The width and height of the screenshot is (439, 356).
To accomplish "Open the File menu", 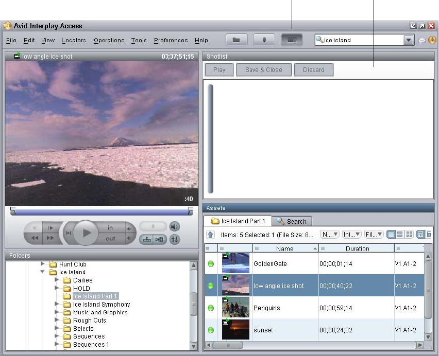I will (11, 40).
